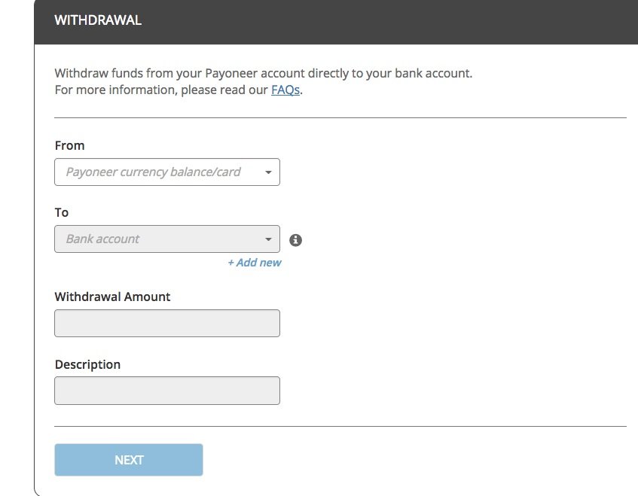This screenshot has height=496, width=638.
Task: Open the FAQs link
Action: [x=285, y=90]
